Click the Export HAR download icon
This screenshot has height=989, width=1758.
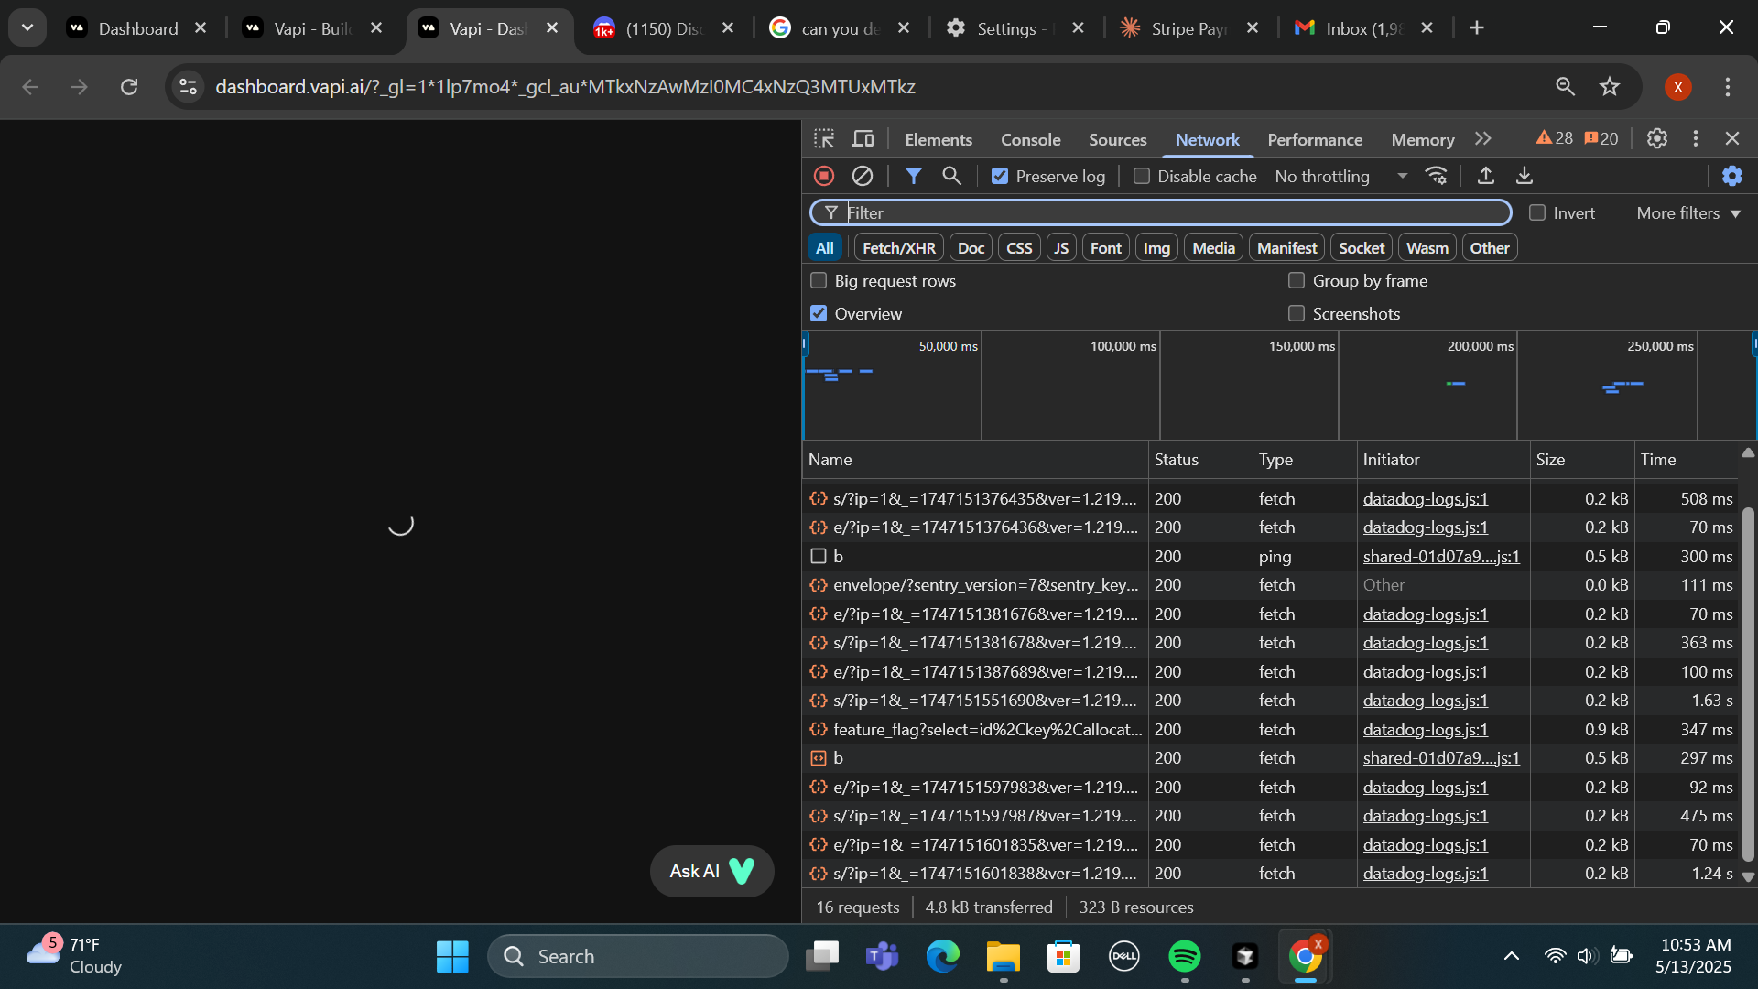click(x=1525, y=176)
